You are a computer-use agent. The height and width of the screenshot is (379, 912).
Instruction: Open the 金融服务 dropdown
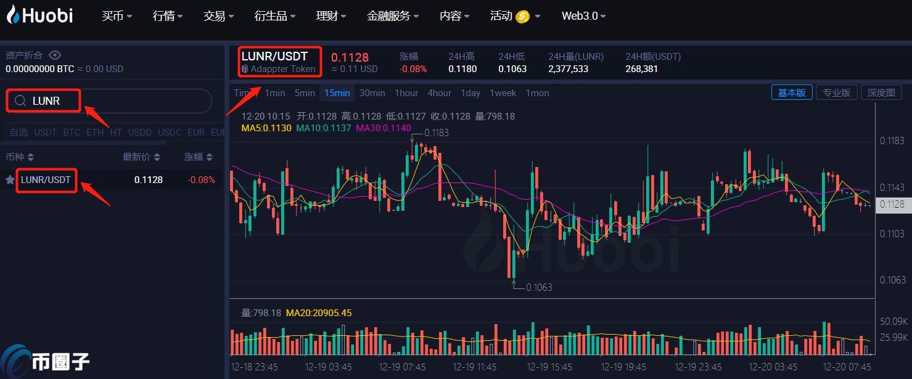click(x=393, y=16)
